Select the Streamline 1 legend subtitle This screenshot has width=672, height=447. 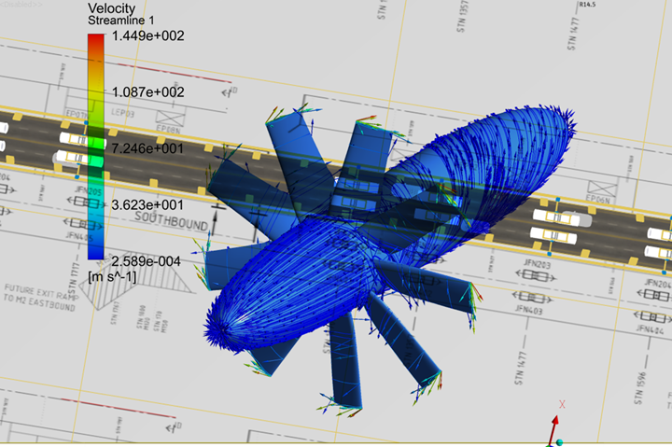[x=120, y=21]
